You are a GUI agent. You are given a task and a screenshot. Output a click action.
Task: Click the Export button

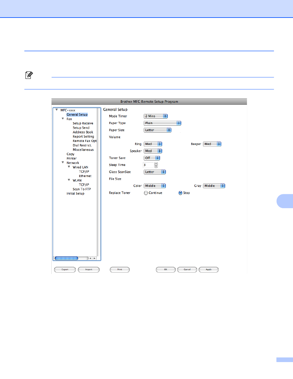65,269
